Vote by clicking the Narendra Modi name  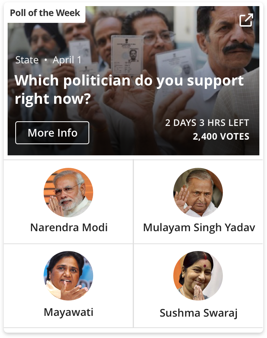tap(69, 228)
